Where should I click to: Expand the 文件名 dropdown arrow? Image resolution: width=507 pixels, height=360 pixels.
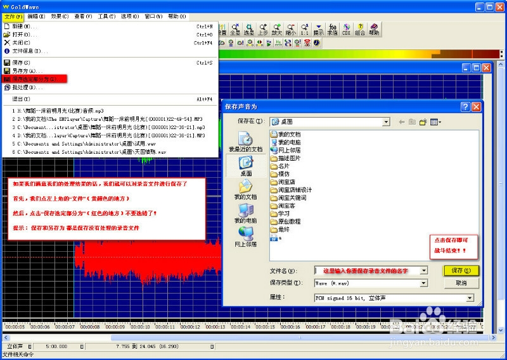(424, 271)
